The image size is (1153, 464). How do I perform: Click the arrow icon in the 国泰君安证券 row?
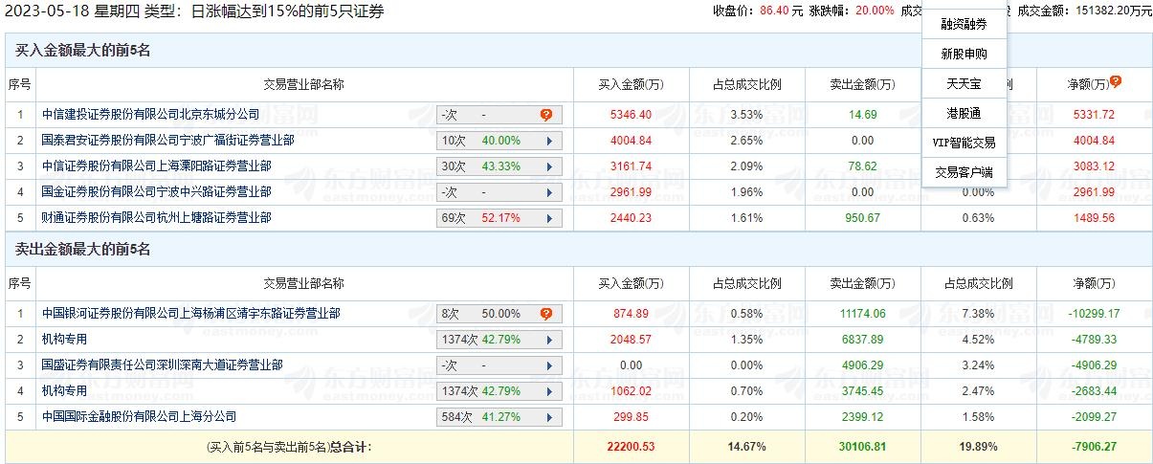click(x=549, y=141)
